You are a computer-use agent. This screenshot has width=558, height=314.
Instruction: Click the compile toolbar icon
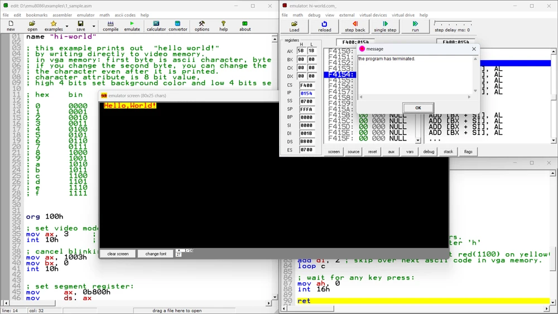point(110,26)
